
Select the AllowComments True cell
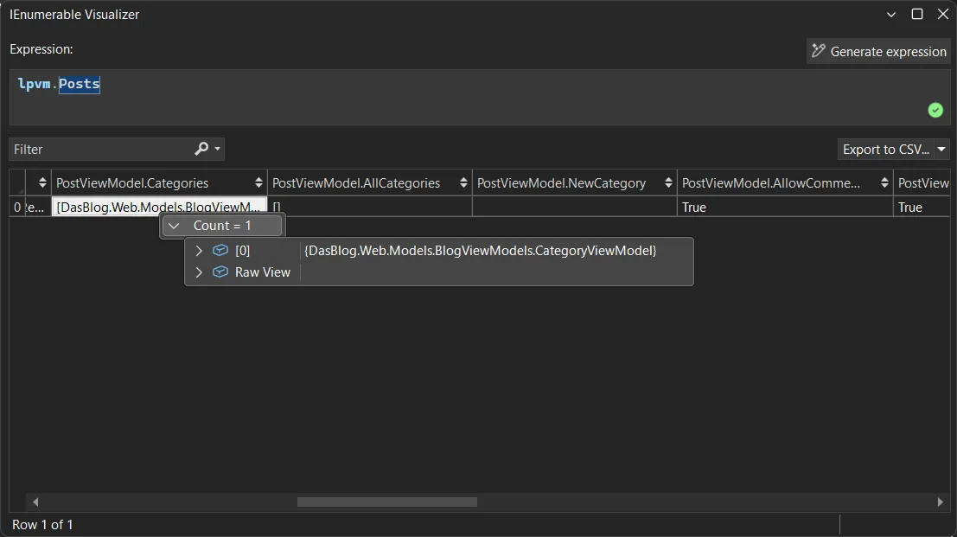click(x=784, y=208)
